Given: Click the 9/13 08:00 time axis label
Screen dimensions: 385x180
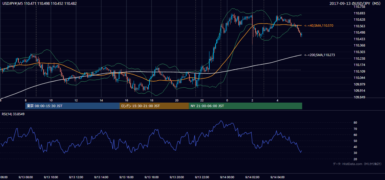Looking at the screenshot, I should [25, 177].
